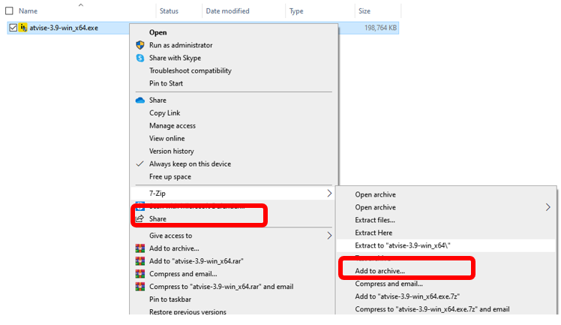Choose Pin to Start
Viewport: 561px width, 325px height.
166,83
